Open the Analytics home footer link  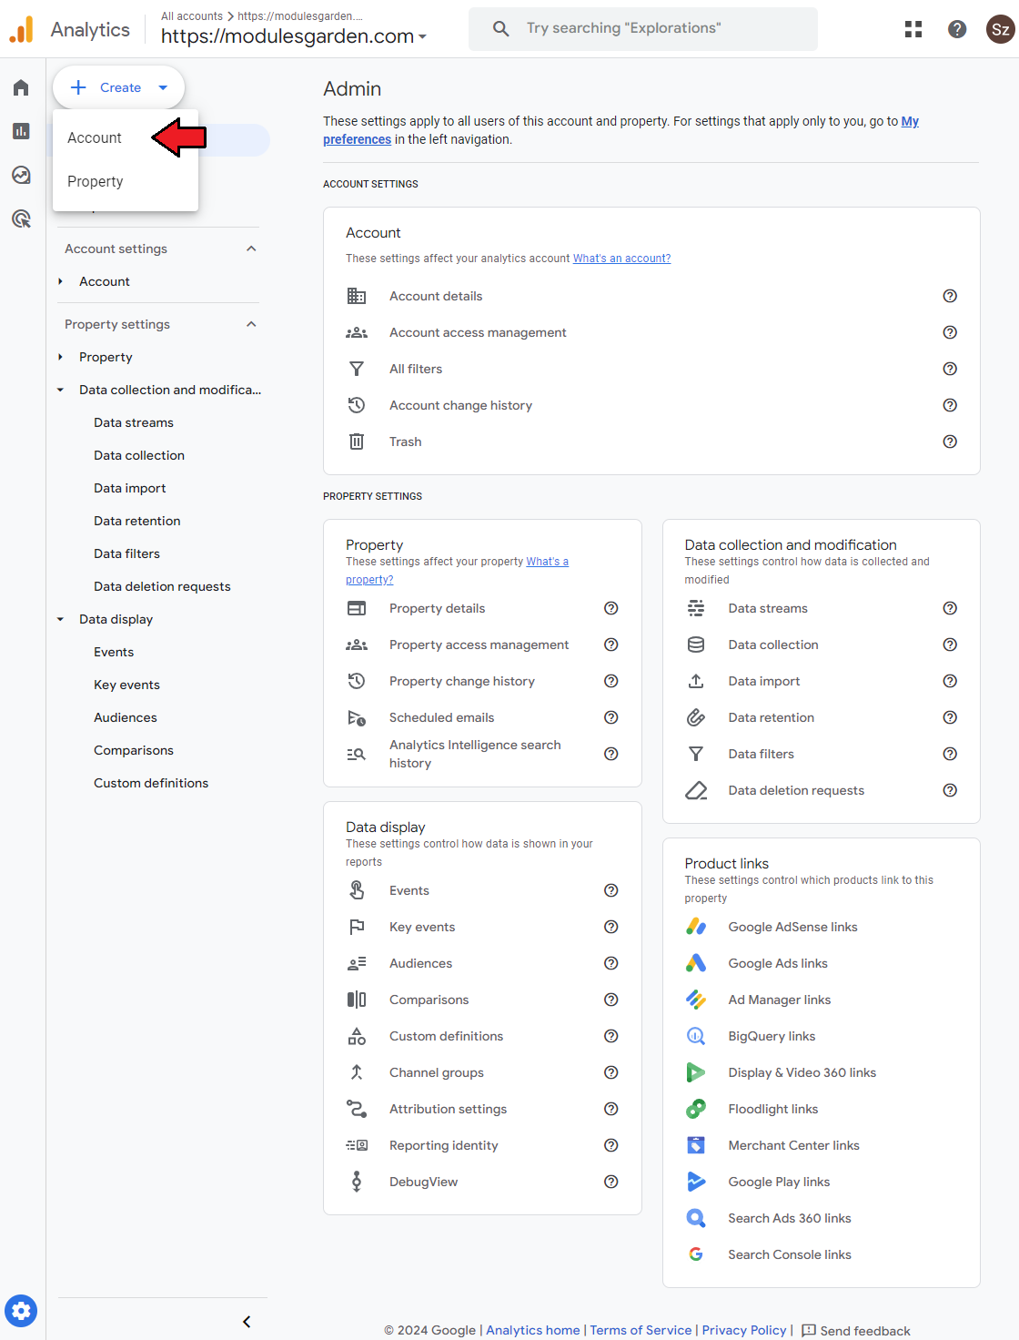[x=533, y=1330]
